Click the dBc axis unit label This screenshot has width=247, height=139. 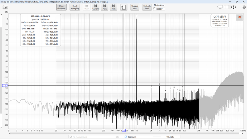point(6,12)
